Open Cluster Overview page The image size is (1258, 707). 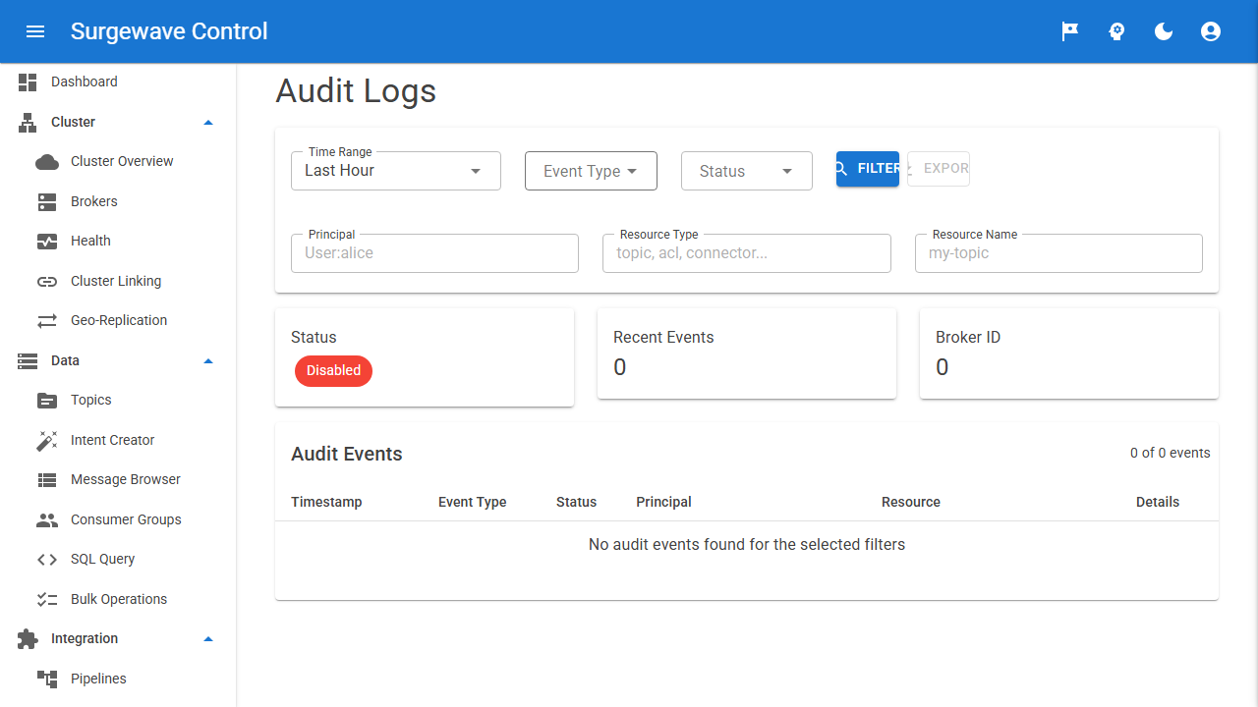(118, 162)
